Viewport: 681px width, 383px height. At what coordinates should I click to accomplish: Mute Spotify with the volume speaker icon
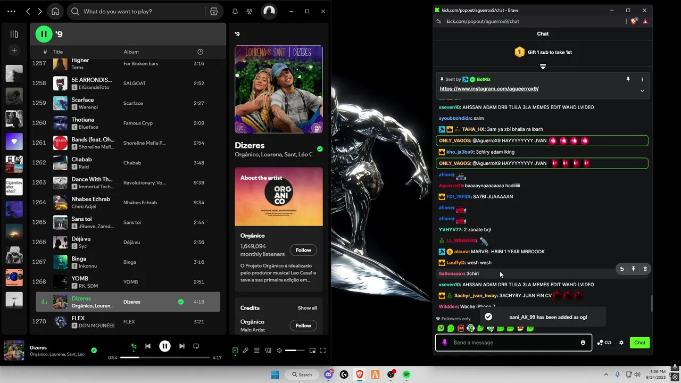click(279, 351)
